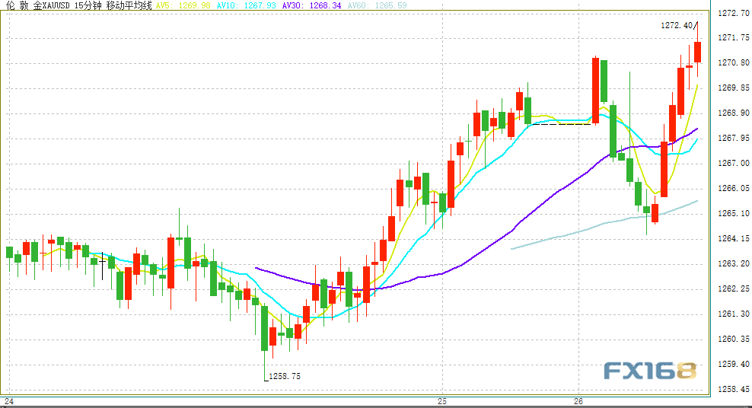
Task: Click the 1263.20 price axis value
Action: tap(733, 263)
